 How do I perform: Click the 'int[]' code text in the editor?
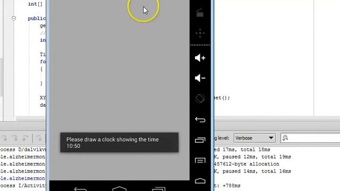click(36, 4)
